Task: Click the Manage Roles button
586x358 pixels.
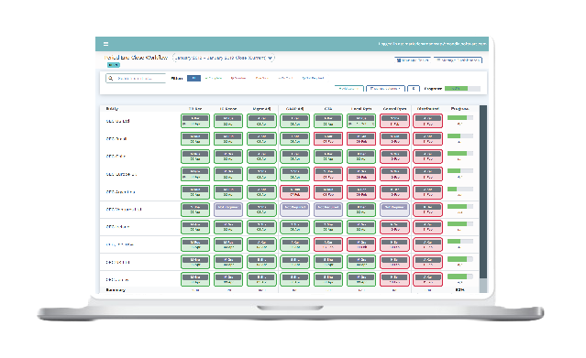Action: [x=413, y=60]
